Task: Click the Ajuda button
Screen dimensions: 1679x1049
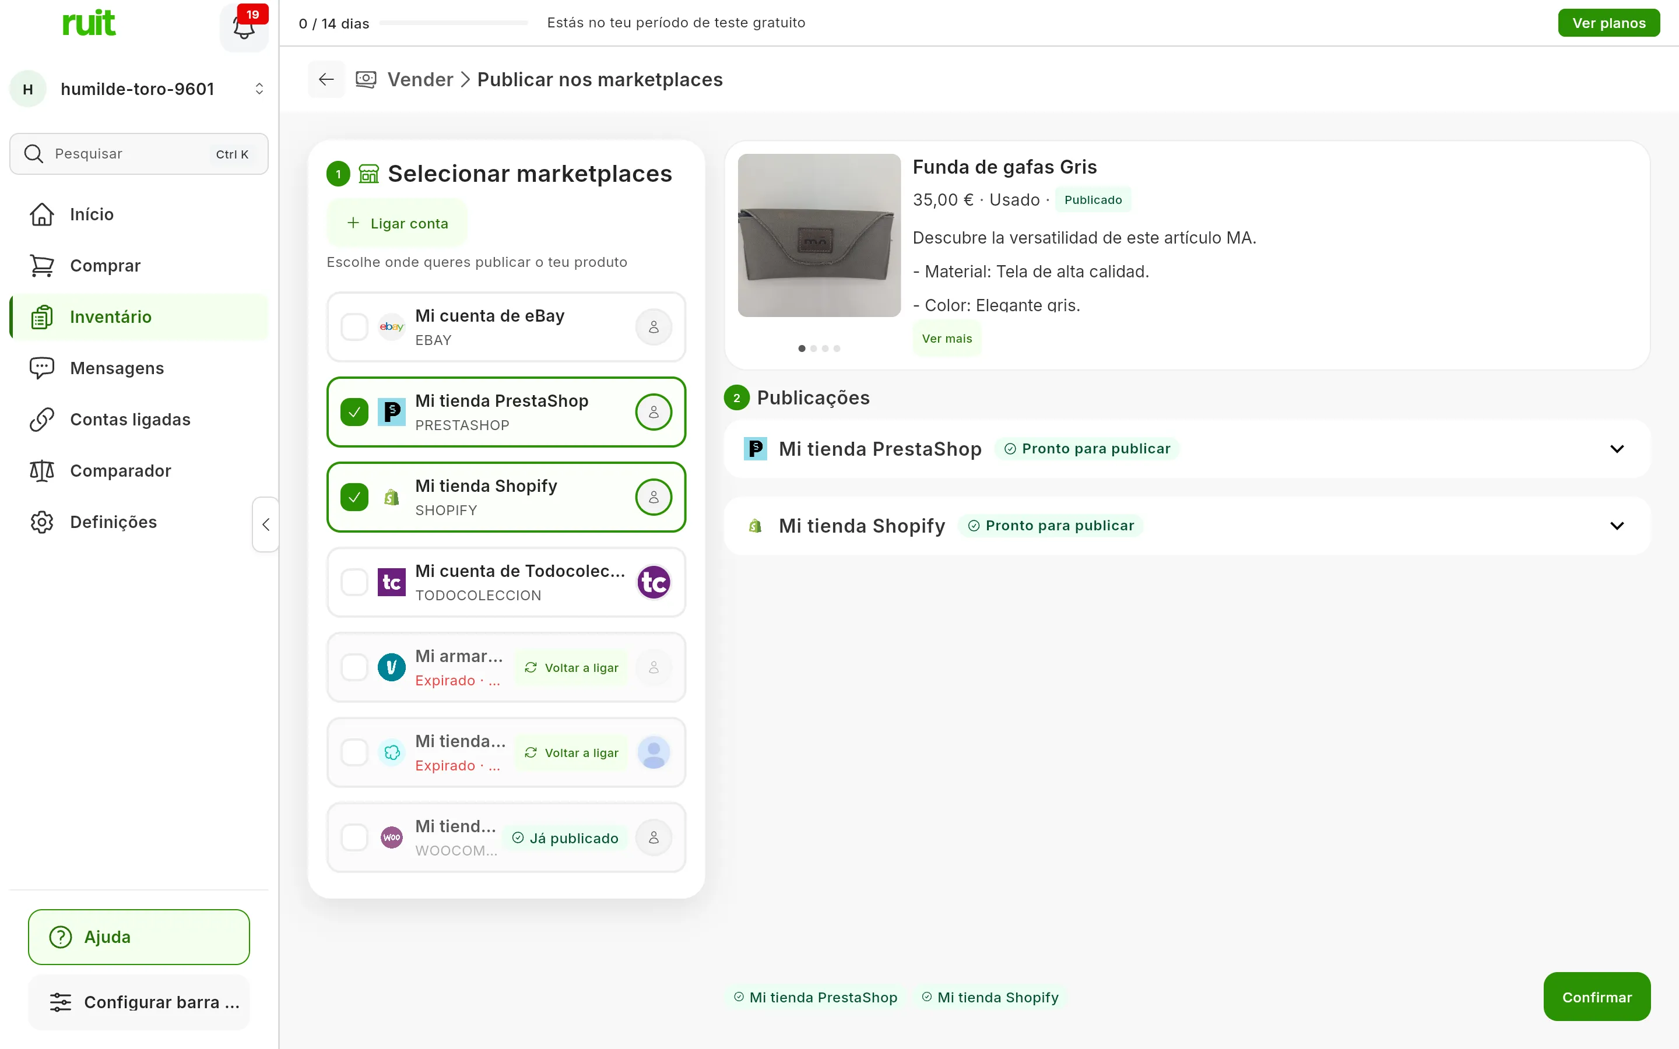Action: [x=139, y=937]
